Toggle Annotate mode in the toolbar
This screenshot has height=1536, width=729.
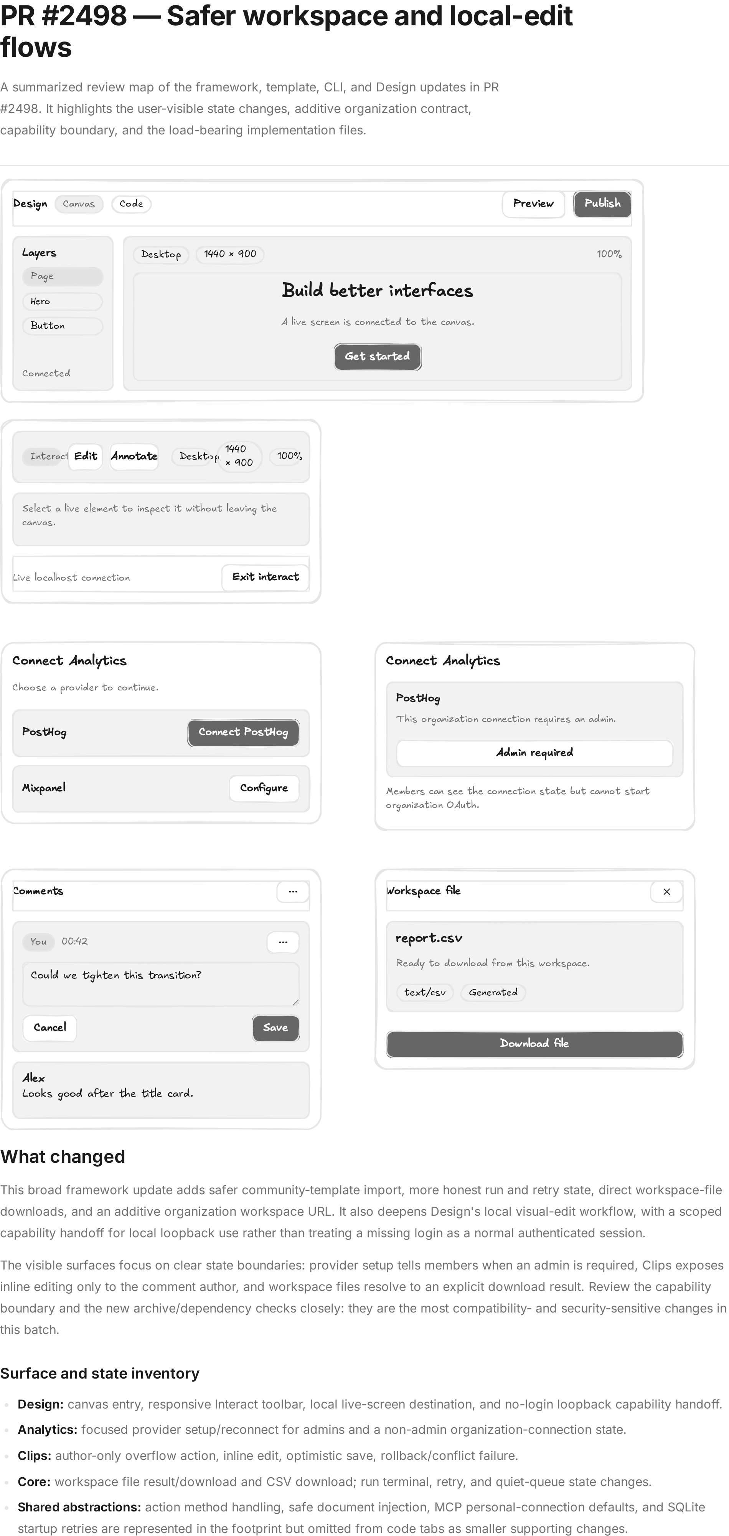tap(134, 457)
